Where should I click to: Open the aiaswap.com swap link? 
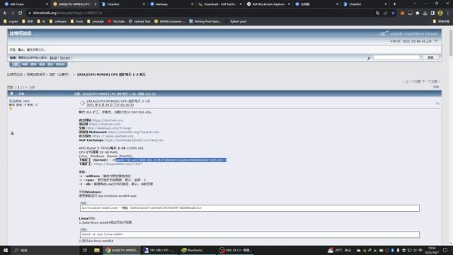pos(108,128)
